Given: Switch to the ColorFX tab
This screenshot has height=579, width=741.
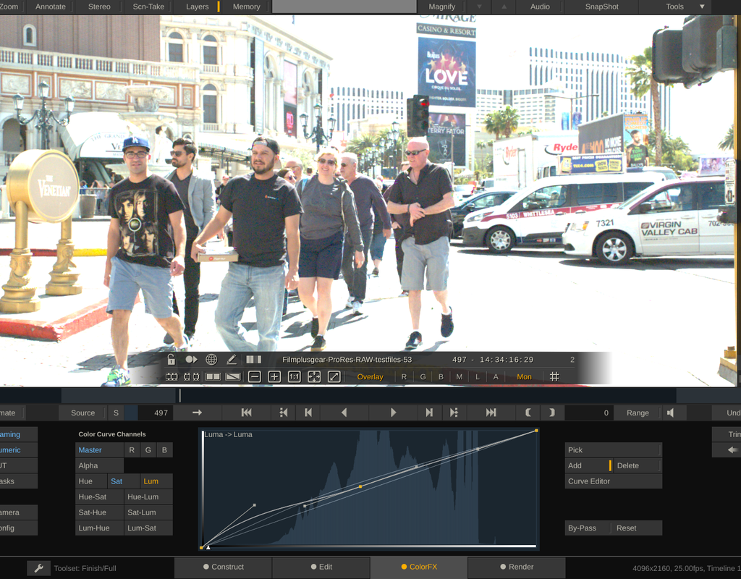Looking at the screenshot, I should pos(419,567).
